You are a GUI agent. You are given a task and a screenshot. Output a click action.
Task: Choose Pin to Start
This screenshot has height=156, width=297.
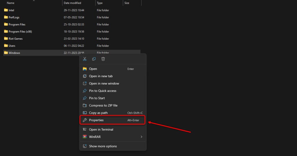(113, 98)
